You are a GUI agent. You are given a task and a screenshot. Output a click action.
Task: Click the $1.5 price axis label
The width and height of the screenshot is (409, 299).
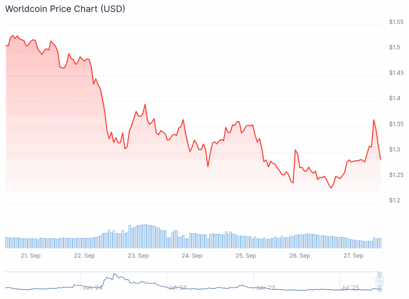click(395, 48)
